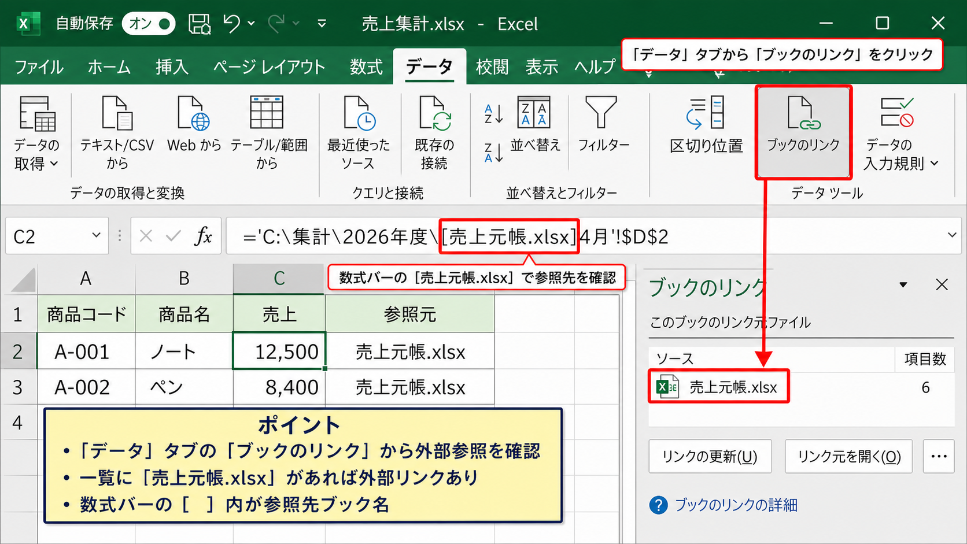
Task: Select the データ tab
Action: pos(429,67)
